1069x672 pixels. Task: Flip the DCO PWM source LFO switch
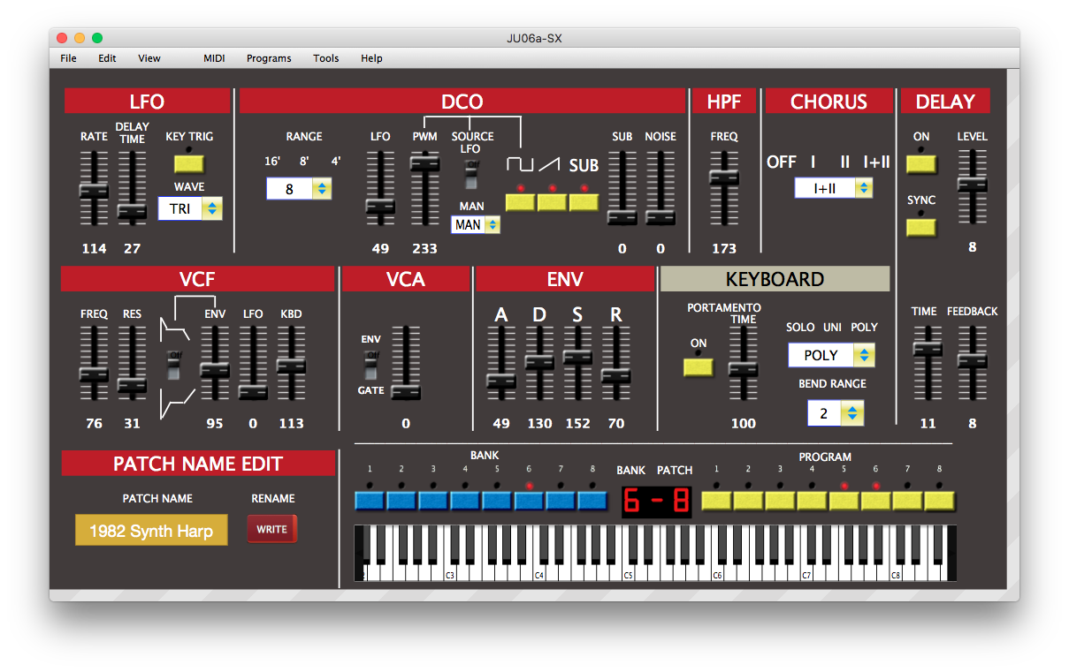[472, 175]
